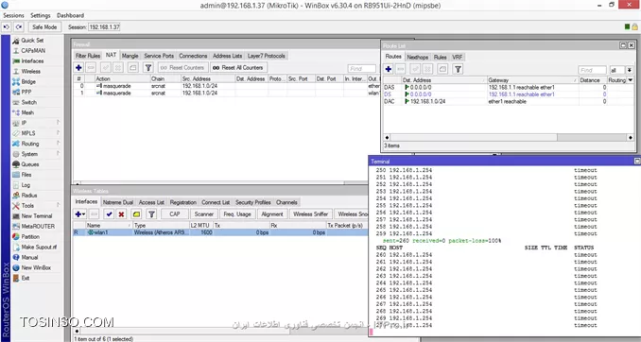The width and height of the screenshot is (641, 342).
Task: Open MetaROUTER in the sidebar
Action: (38, 227)
